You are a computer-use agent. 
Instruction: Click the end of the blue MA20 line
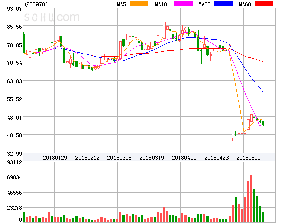262,91
